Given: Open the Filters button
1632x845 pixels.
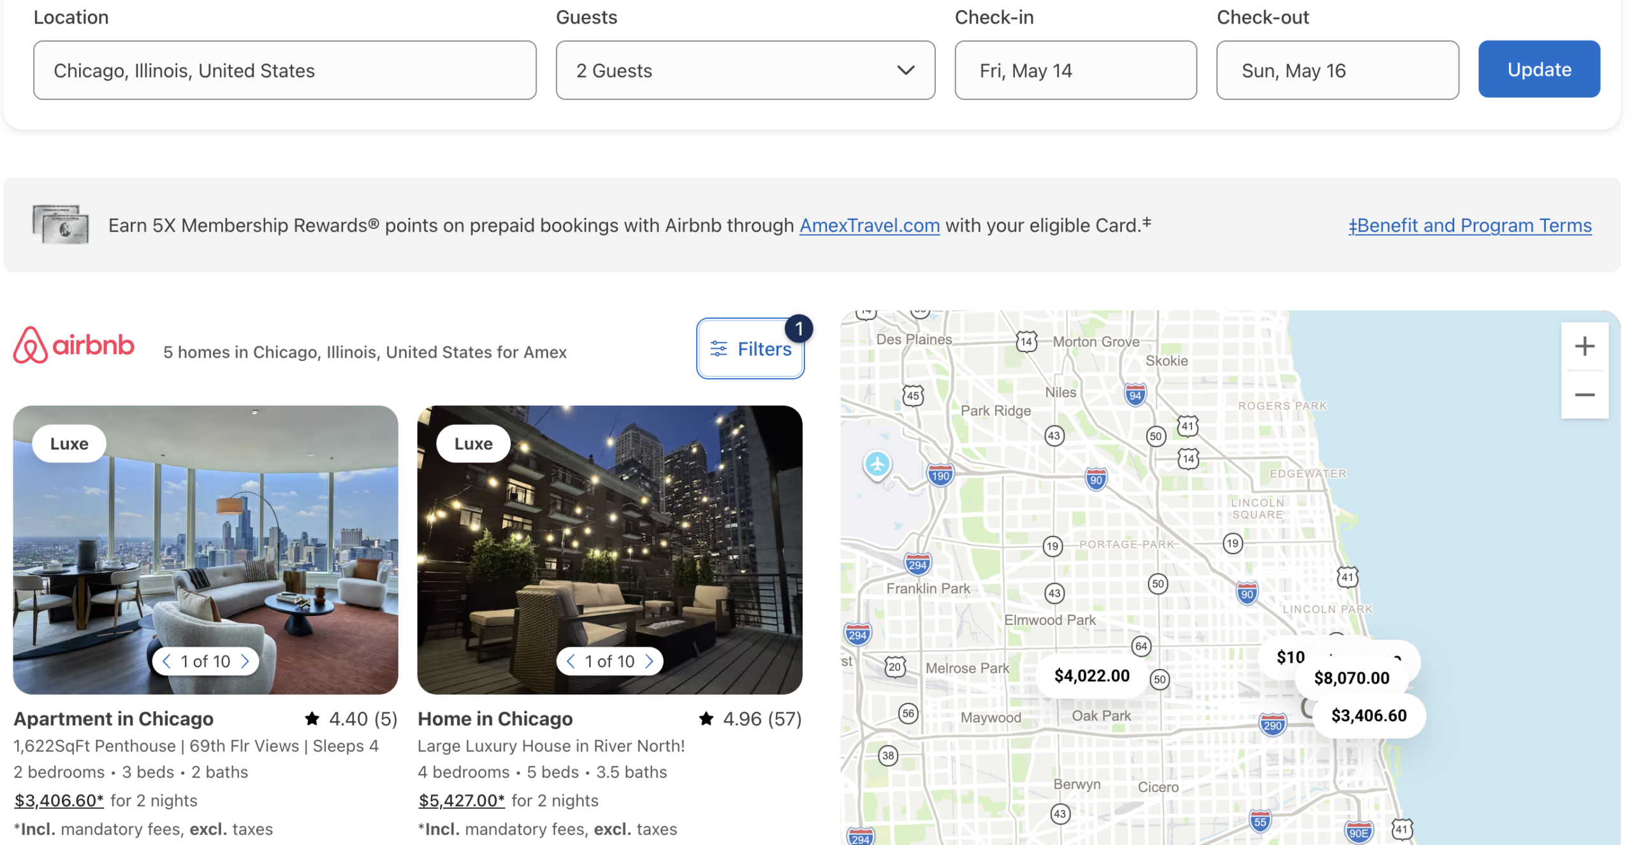Looking at the screenshot, I should pos(750,349).
